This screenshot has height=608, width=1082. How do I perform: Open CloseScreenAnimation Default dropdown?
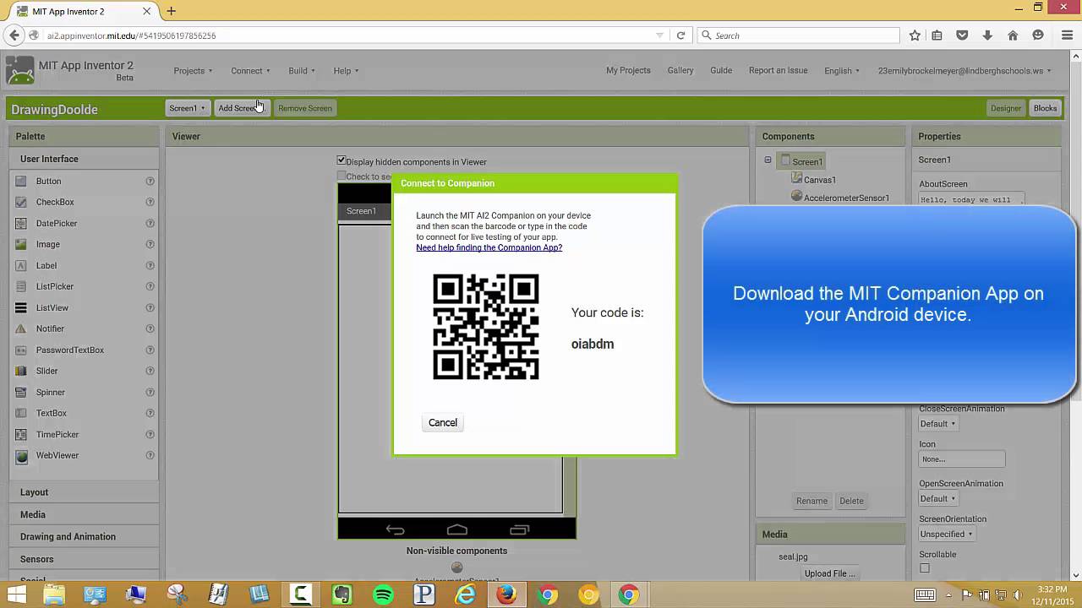(x=938, y=424)
